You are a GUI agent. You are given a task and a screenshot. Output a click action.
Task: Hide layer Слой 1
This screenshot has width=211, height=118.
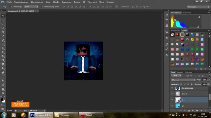point(172,94)
